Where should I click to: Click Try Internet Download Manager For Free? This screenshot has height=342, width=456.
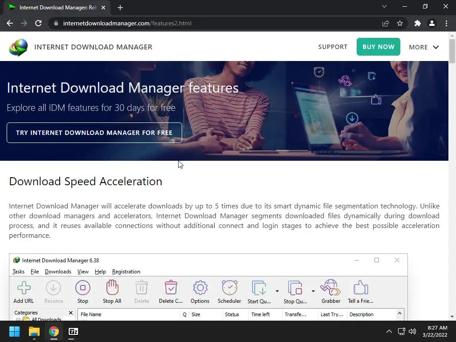[94, 133]
